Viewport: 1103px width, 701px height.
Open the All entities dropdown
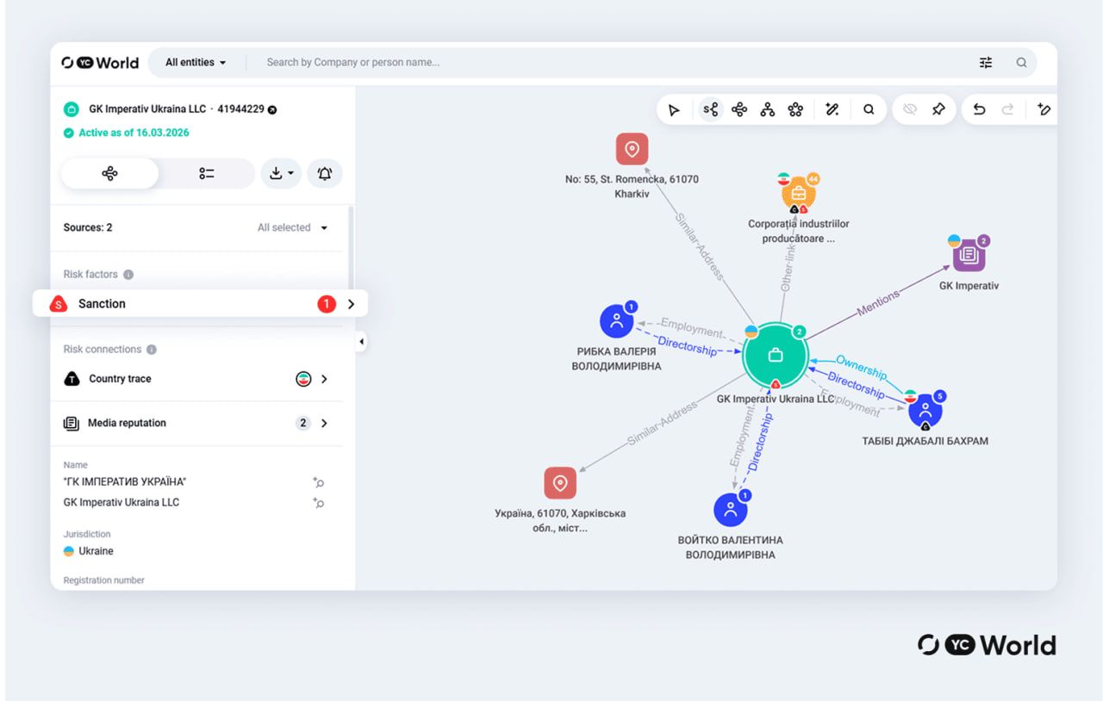[196, 62]
